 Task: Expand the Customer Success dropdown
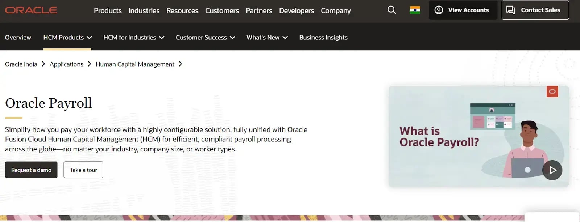pyautogui.click(x=205, y=37)
